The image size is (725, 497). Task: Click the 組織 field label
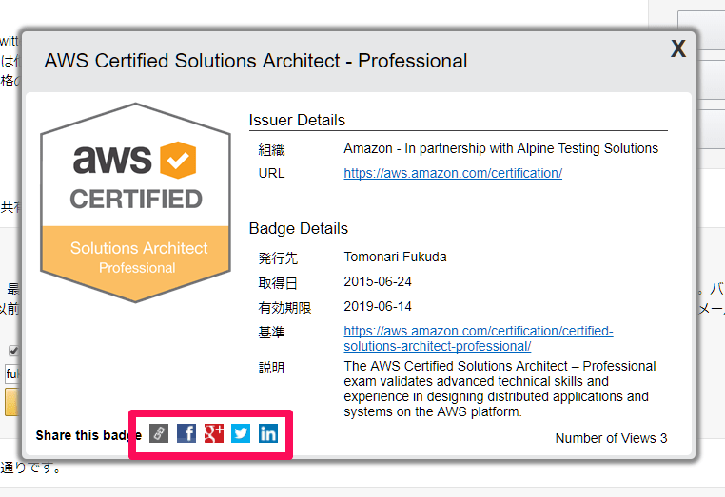[x=271, y=150]
